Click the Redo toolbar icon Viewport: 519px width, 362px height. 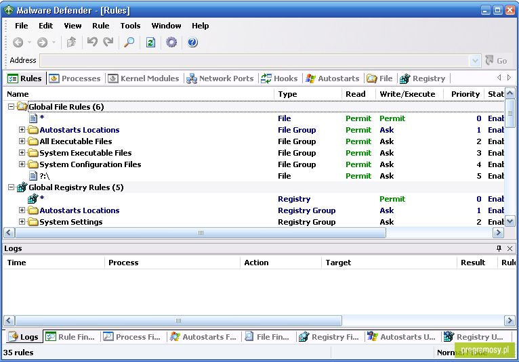point(108,42)
